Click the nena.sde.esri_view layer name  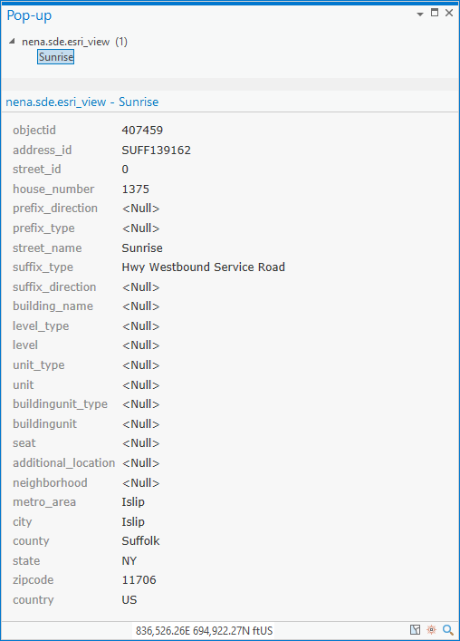click(x=66, y=42)
